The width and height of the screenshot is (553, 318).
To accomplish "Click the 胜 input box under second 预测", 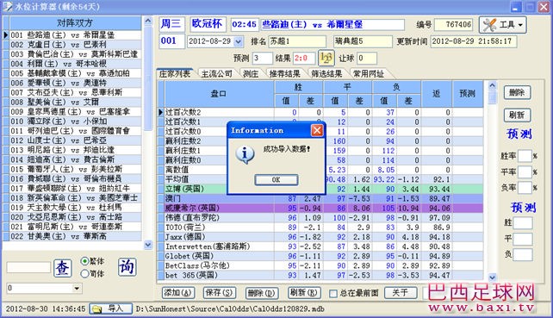I will [523, 223].
